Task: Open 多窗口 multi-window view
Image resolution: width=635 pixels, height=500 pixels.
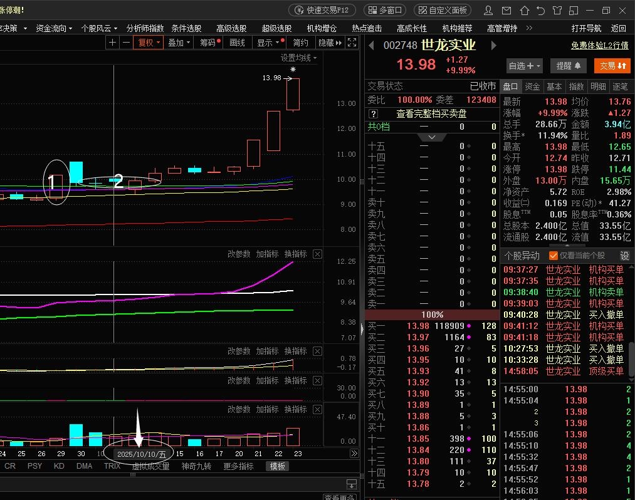Action: [385, 10]
